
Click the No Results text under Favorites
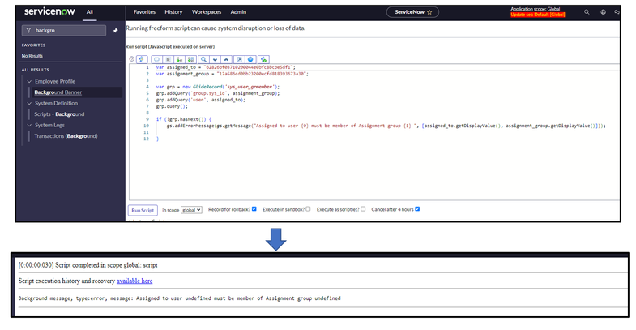point(32,56)
